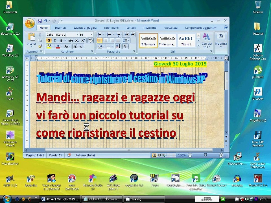This screenshot has width=271, height=203.
Task: Click the Office button in Word
Action: pos(30,23)
